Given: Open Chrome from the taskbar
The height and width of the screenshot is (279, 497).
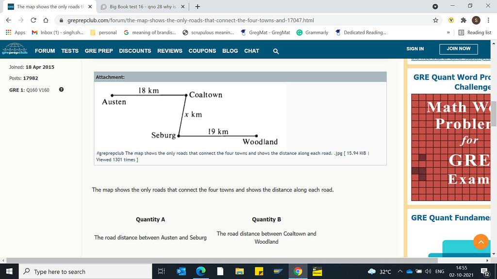Looking at the screenshot, I should click(298, 271).
